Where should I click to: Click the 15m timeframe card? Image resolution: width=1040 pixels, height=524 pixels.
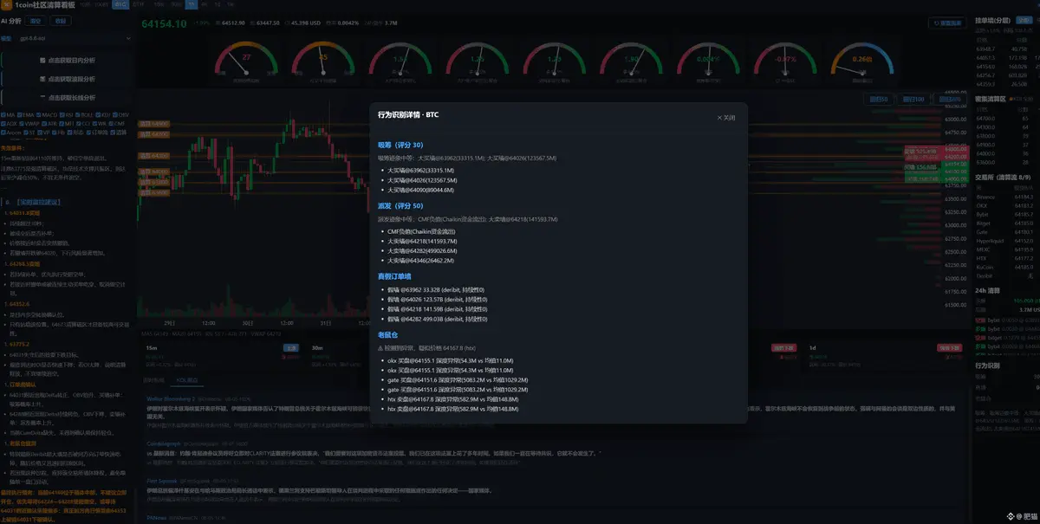(x=223, y=356)
